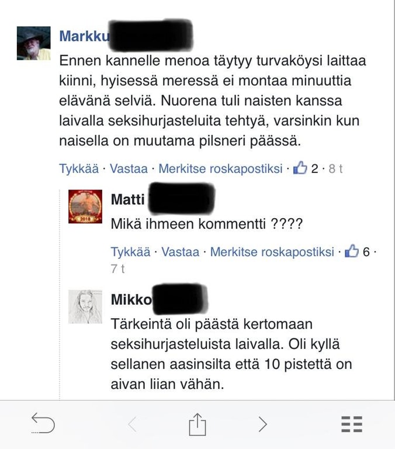
Task: Tap the thumbs-up icon on Matti's reply
Action: coord(352,251)
